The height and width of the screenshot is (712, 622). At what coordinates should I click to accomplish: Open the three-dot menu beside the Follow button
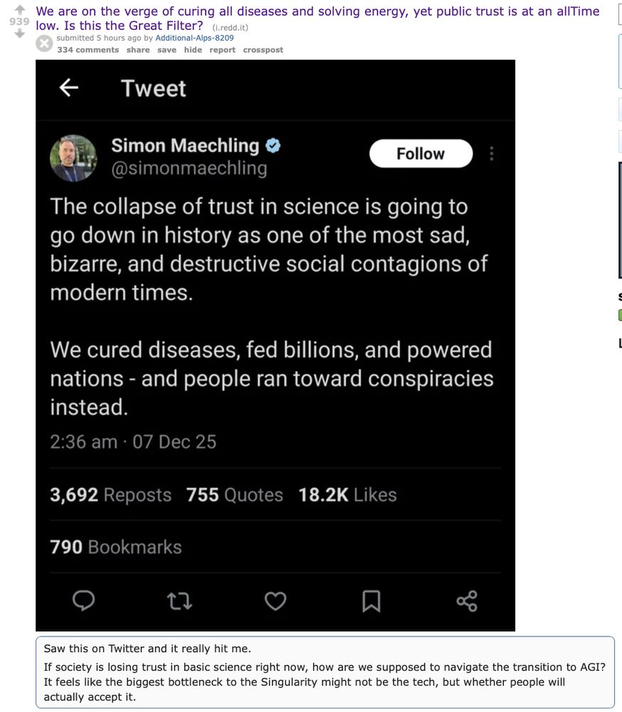click(x=491, y=153)
